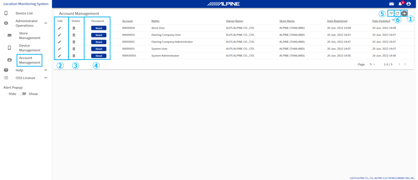Sort by the Date Updated column header
Image resolution: width=418 pixels, height=180 pixels.
point(381,21)
